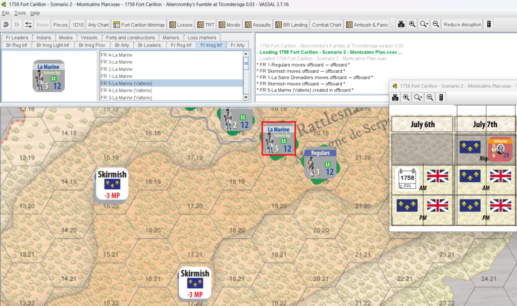Image resolution: width=517 pixels, height=306 pixels.
Task: Click the Johnson leader counter on turn track
Action: 500,149
